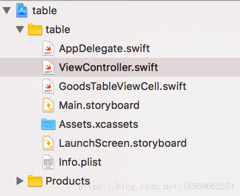Open Main.storyboard from the file list
Screen dimensions: 240x196
point(99,105)
